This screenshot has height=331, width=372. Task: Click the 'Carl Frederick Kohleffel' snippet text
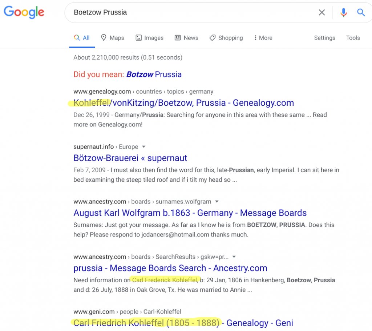(165, 280)
